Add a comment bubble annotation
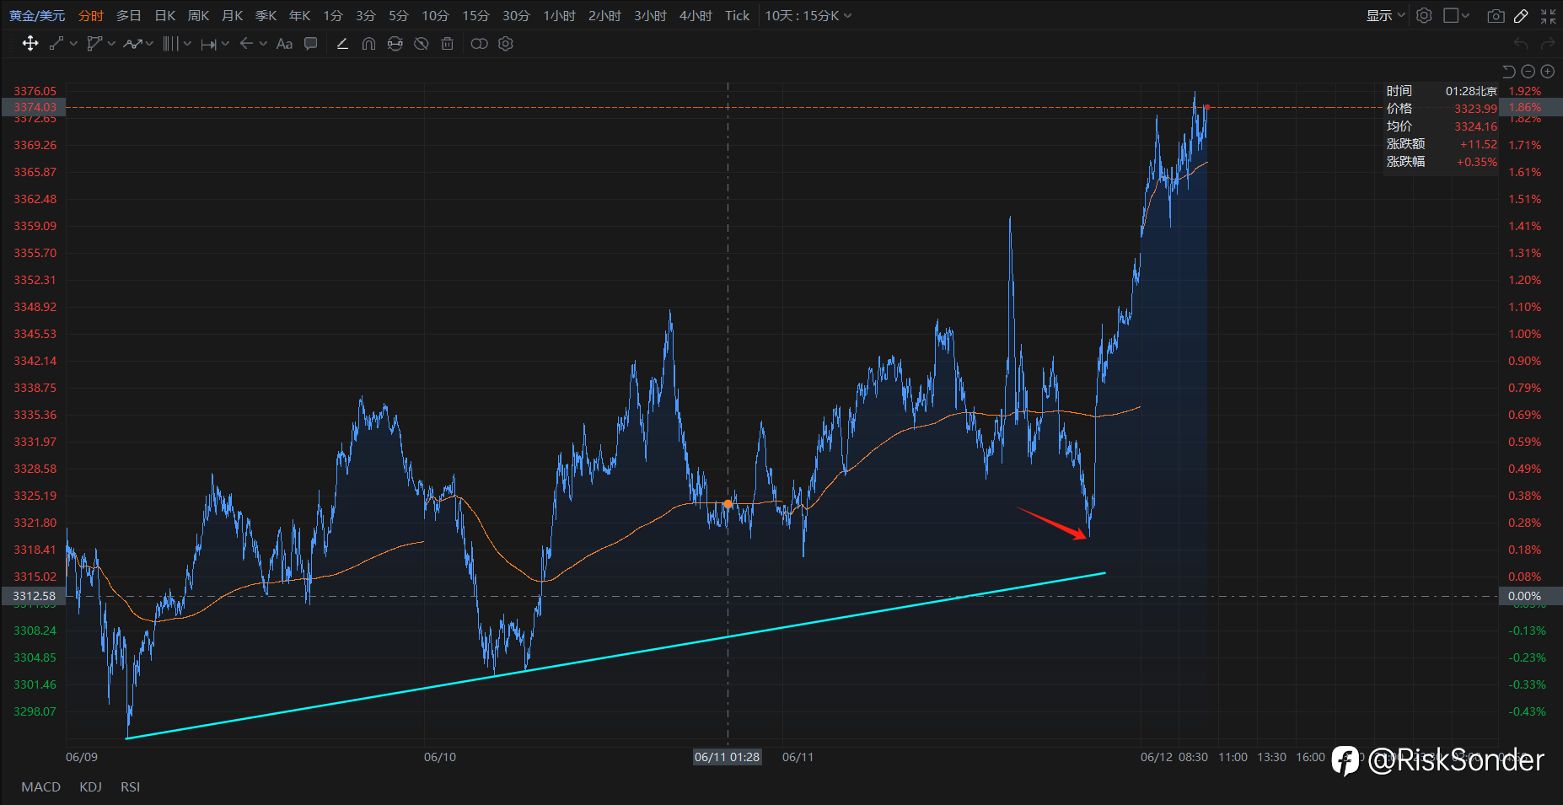The width and height of the screenshot is (1563, 805). pyautogui.click(x=311, y=44)
